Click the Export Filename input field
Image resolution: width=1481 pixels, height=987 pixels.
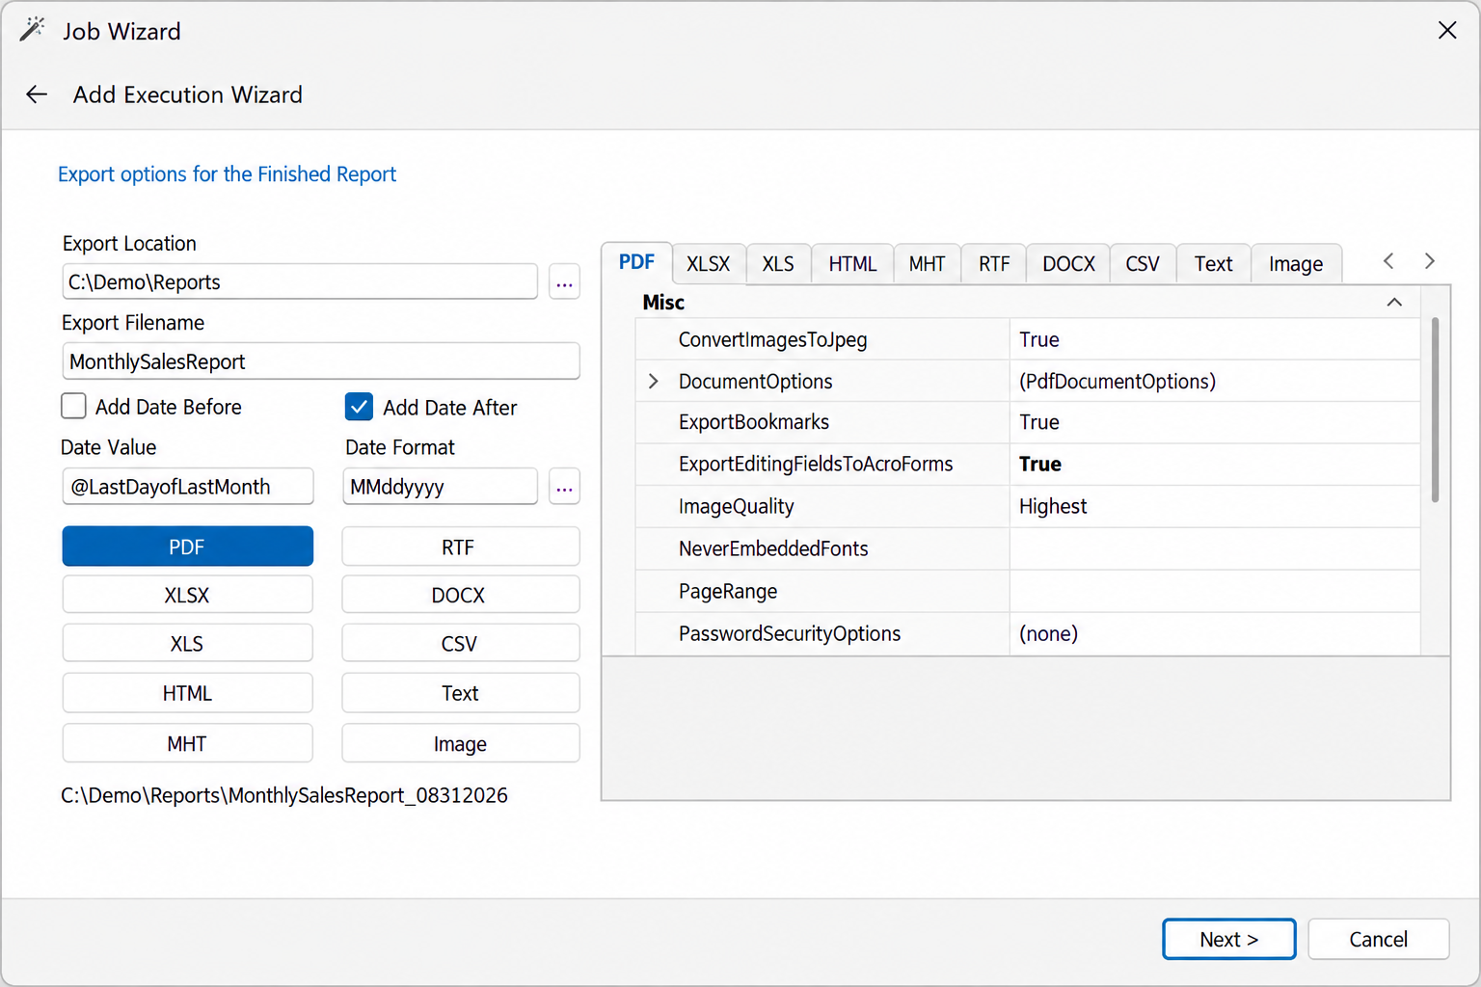[x=321, y=361]
